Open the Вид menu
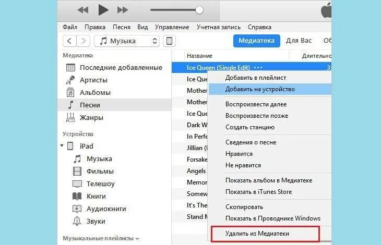 142,27
